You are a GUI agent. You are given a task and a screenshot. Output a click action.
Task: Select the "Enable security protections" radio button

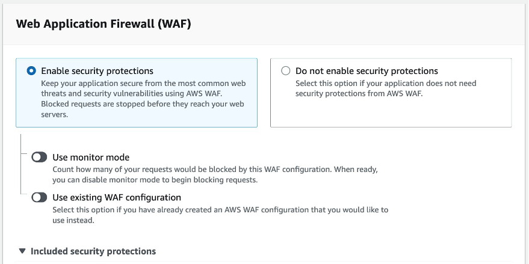(x=31, y=71)
